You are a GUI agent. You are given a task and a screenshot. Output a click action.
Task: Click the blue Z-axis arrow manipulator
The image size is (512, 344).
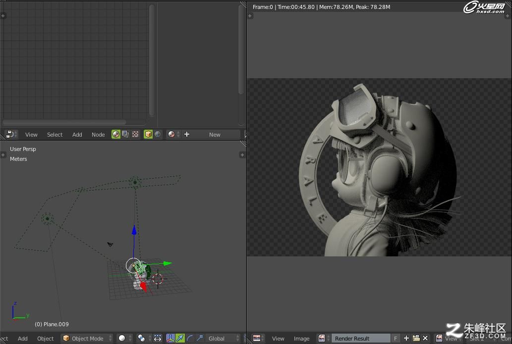point(134,230)
